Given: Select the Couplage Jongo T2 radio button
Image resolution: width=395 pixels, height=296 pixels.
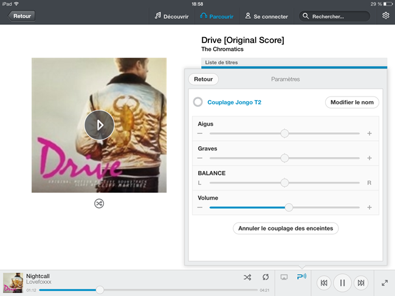Looking at the screenshot, I should point(198,102).
